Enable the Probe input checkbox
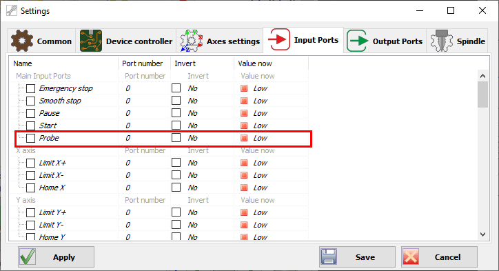 (30, 138)
